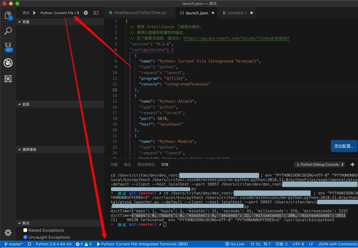Open the Search view icon
This screenshot has width=358, height=248.
point(8,31)
